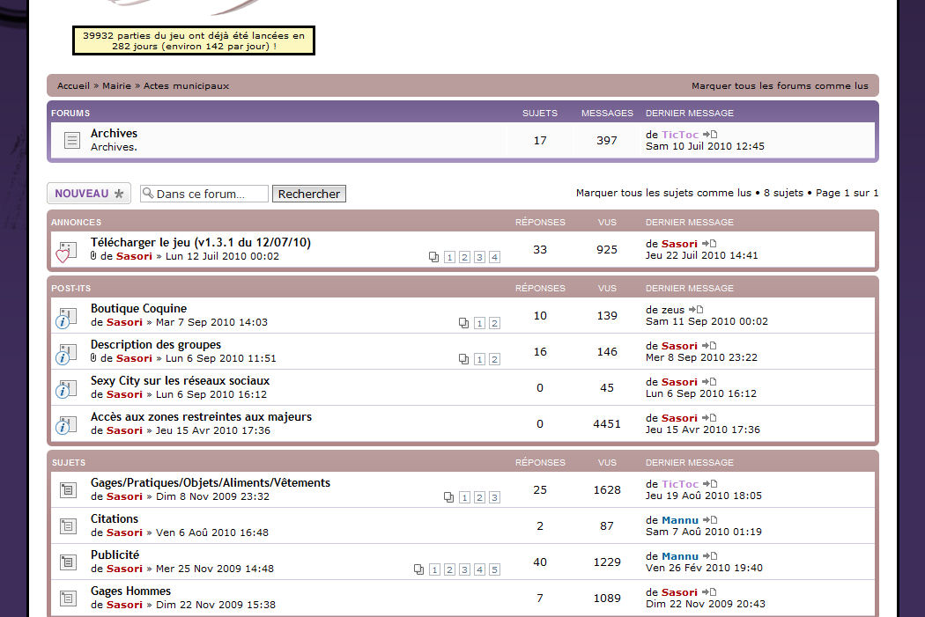Click the Archives forum folder icon

point(71,140)
